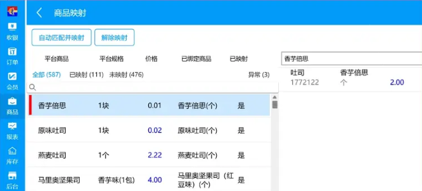Filter by 未映射 (476)
Viewport: 422px width, 191px height.
tap(126, 75)
